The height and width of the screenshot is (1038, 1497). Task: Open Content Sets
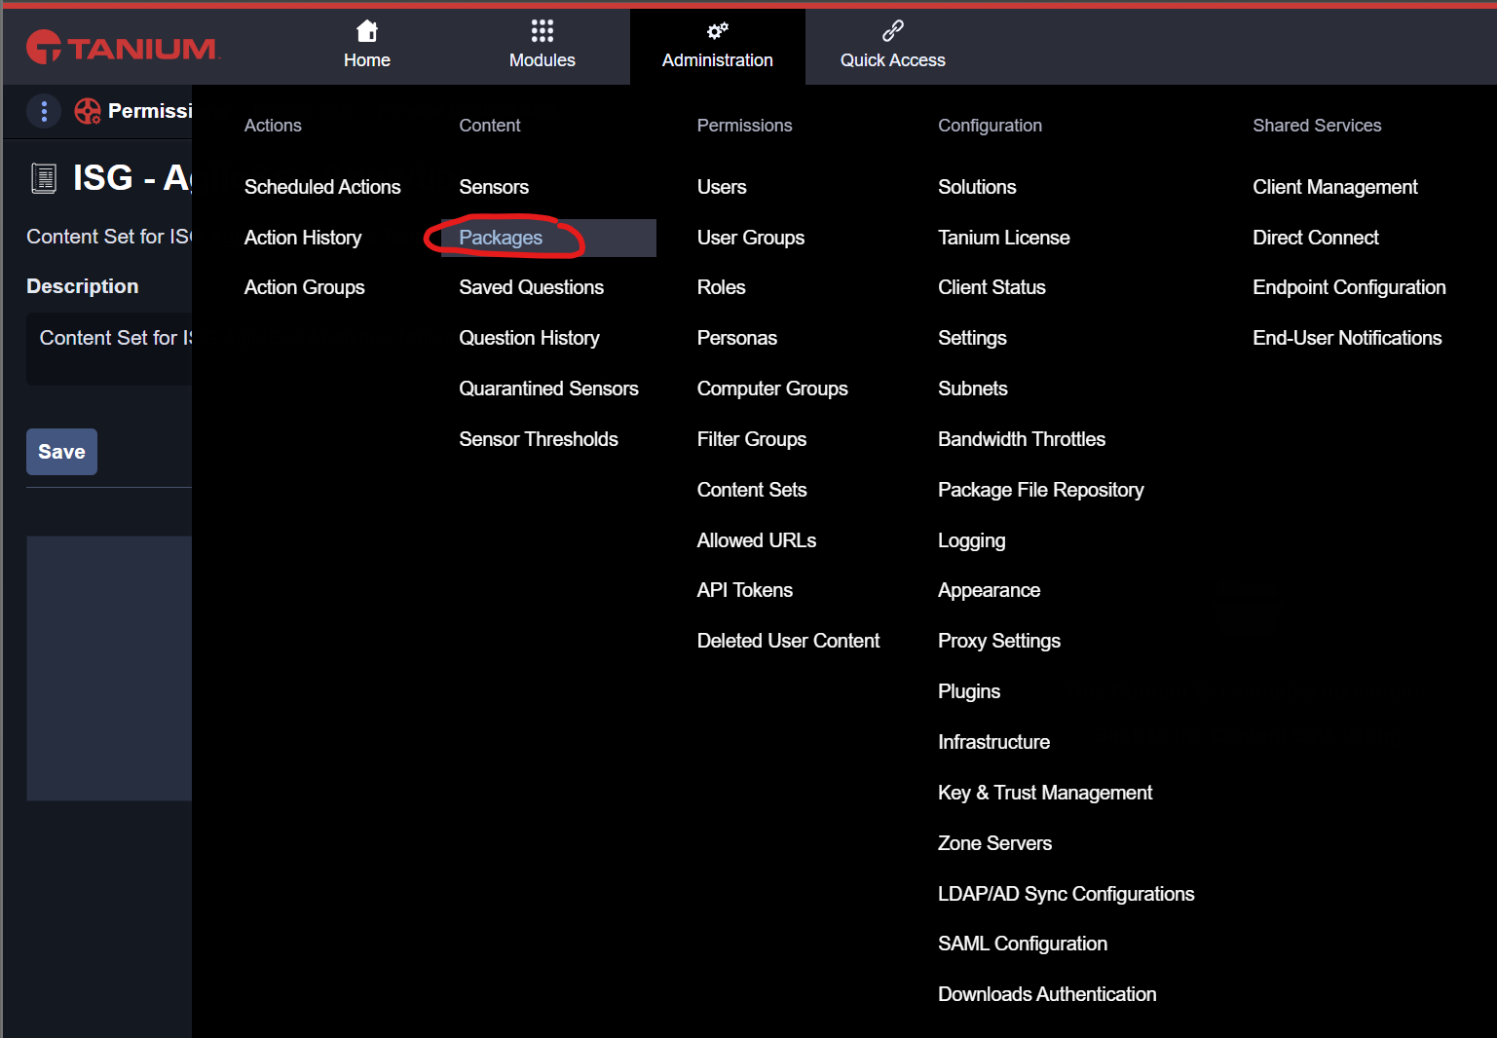coord(752,490)
